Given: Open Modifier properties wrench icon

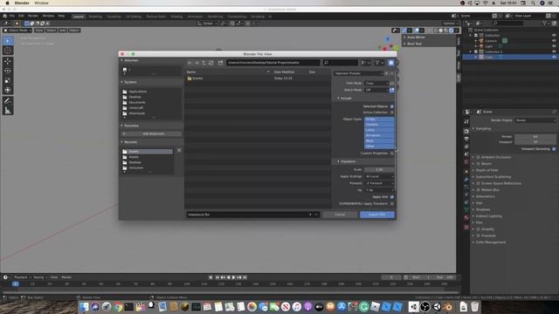Looking at the screenshot, I should (466, 179).
